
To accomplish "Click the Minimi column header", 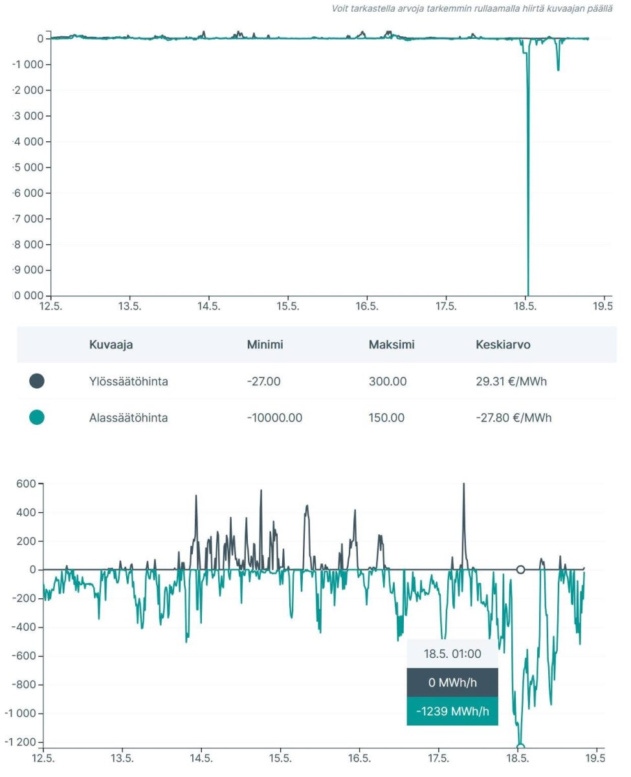I will (x=265, y=344).
